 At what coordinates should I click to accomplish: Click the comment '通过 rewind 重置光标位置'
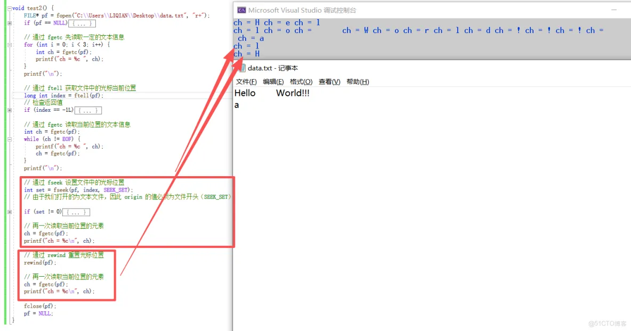click(63, 255)
